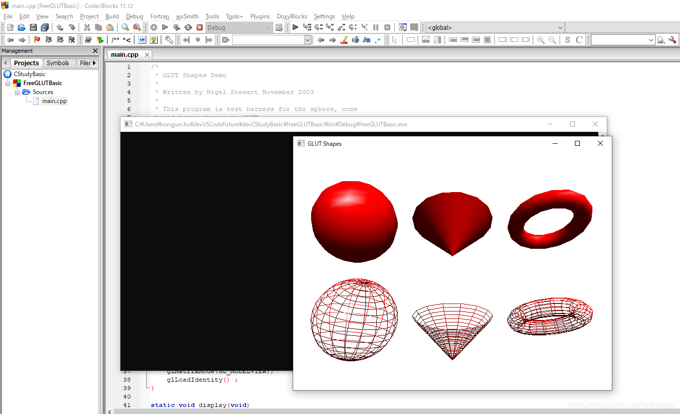Click the console window title bar path

tap(271, 124)
